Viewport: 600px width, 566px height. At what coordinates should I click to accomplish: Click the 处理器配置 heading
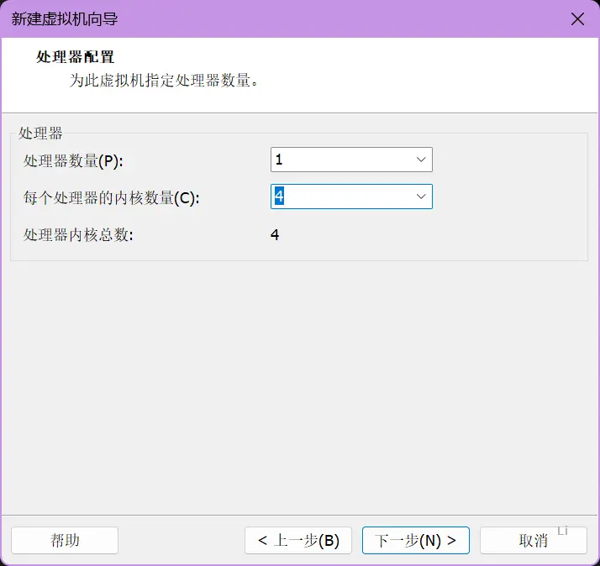76,57
